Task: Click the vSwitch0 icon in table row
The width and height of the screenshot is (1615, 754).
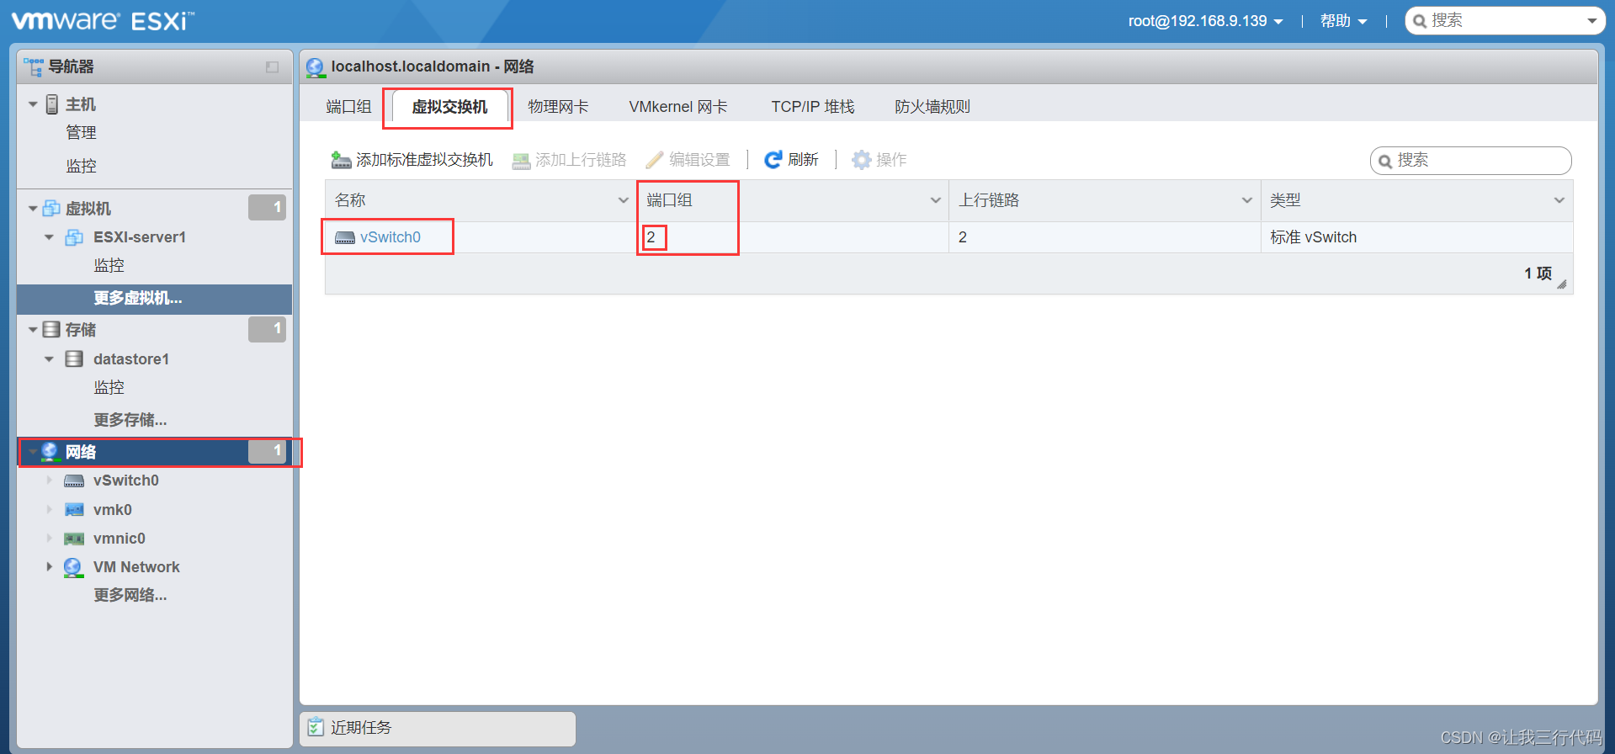Action: click(345, 238)
